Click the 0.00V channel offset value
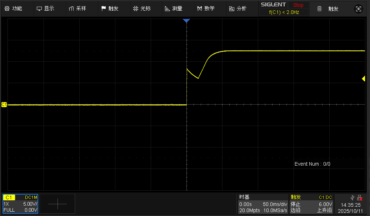This screenshot has width=370, height=216. (x=31, y=210)
